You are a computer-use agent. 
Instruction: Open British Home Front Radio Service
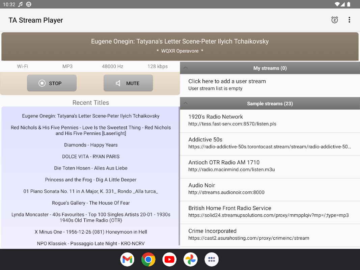click(x=270, y=212)
